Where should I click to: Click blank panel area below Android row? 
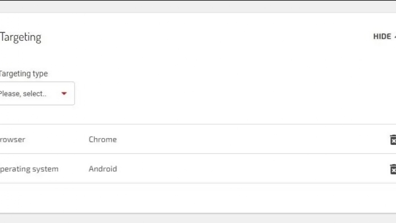click(197, 198)
